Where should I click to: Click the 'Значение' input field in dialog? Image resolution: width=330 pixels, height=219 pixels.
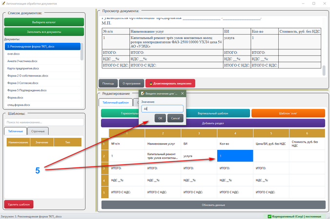click(162, 109)
